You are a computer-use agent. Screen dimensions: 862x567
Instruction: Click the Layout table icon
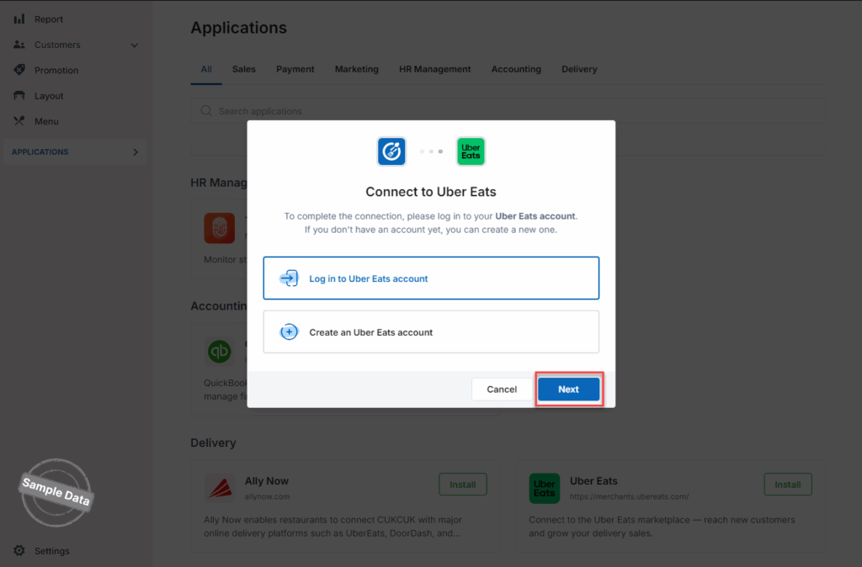pyautogui.click(x=19, y=96)
